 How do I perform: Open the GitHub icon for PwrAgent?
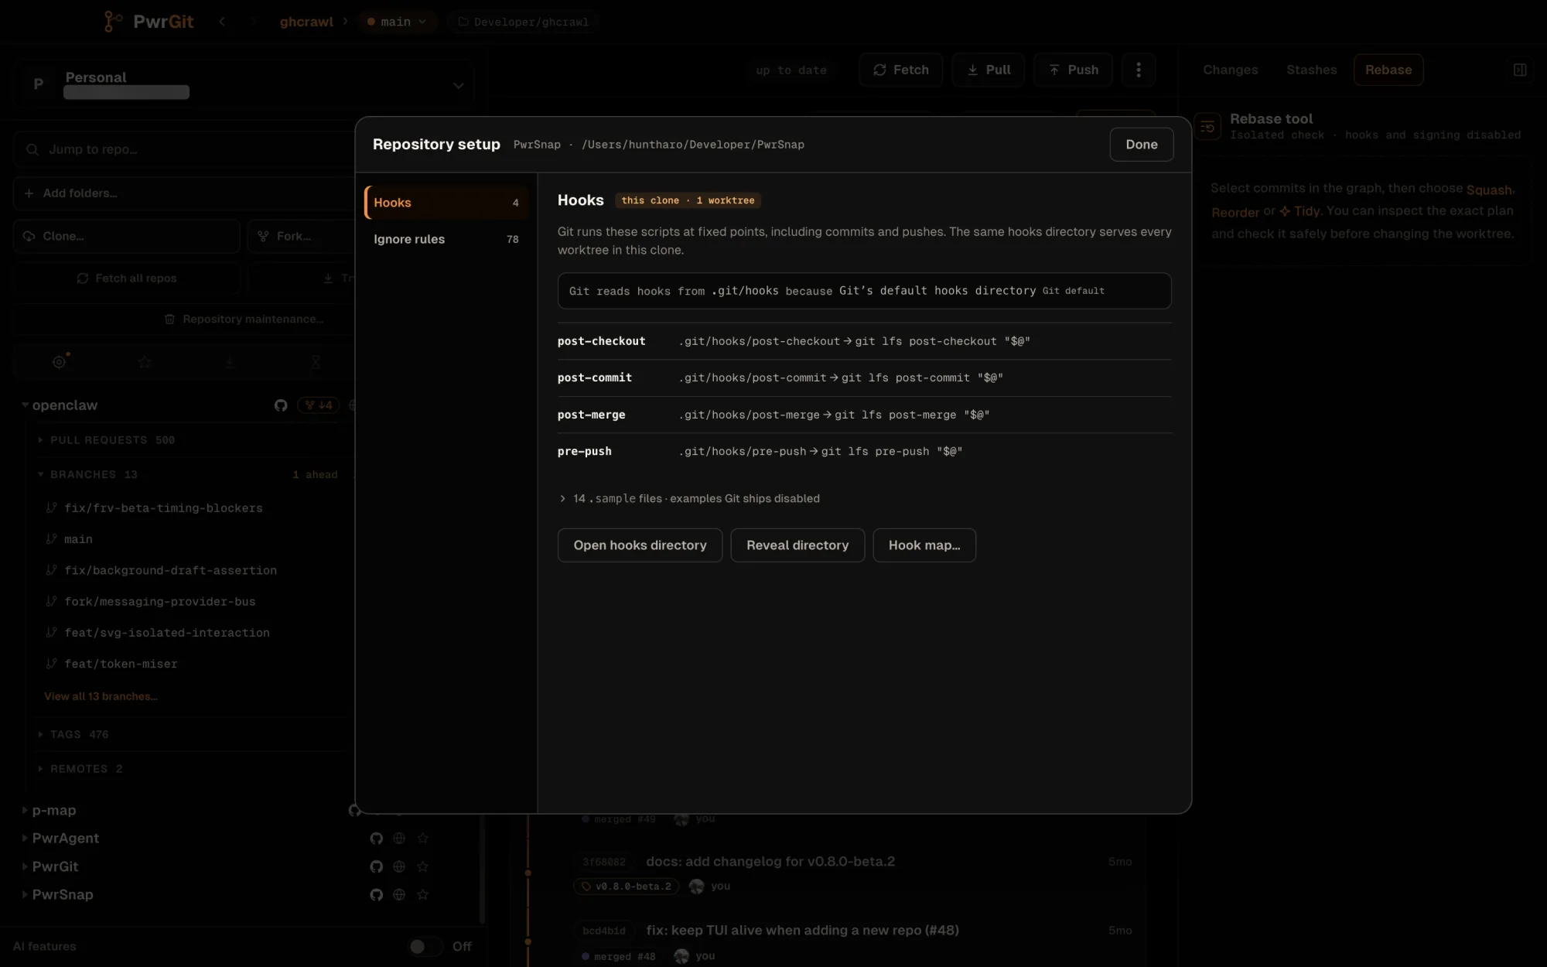pyautogui.click(x=377, y=839)
